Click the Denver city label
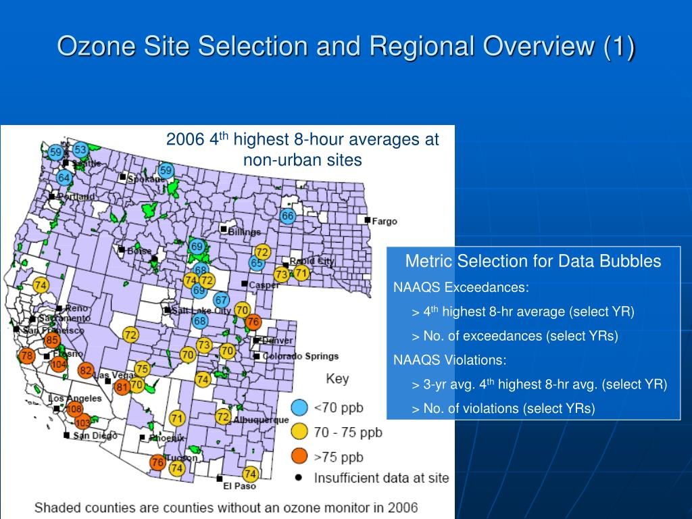This screenshot has width=692, height=519. click(277, 341)
